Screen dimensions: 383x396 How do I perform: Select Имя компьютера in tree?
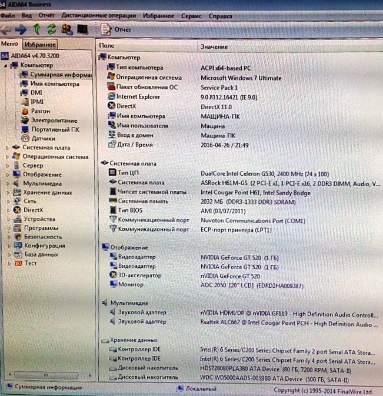tap(50, 84)
